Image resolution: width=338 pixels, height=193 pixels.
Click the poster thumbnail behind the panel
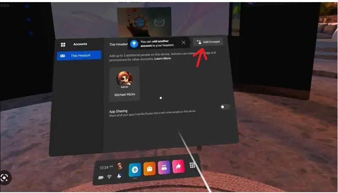(x=144, y=22)
